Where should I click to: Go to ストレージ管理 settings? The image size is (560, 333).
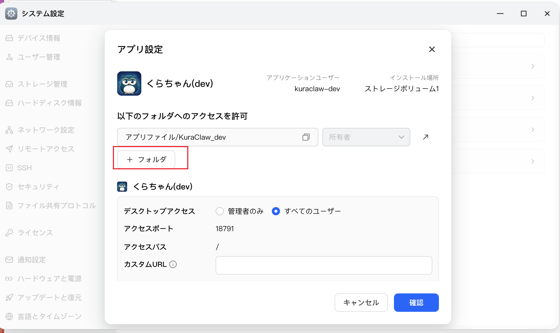pyautogui.click(x=36, y=84)
